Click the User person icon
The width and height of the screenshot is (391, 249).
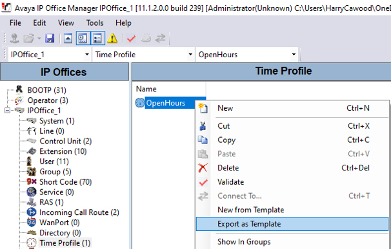click(30, 161)
